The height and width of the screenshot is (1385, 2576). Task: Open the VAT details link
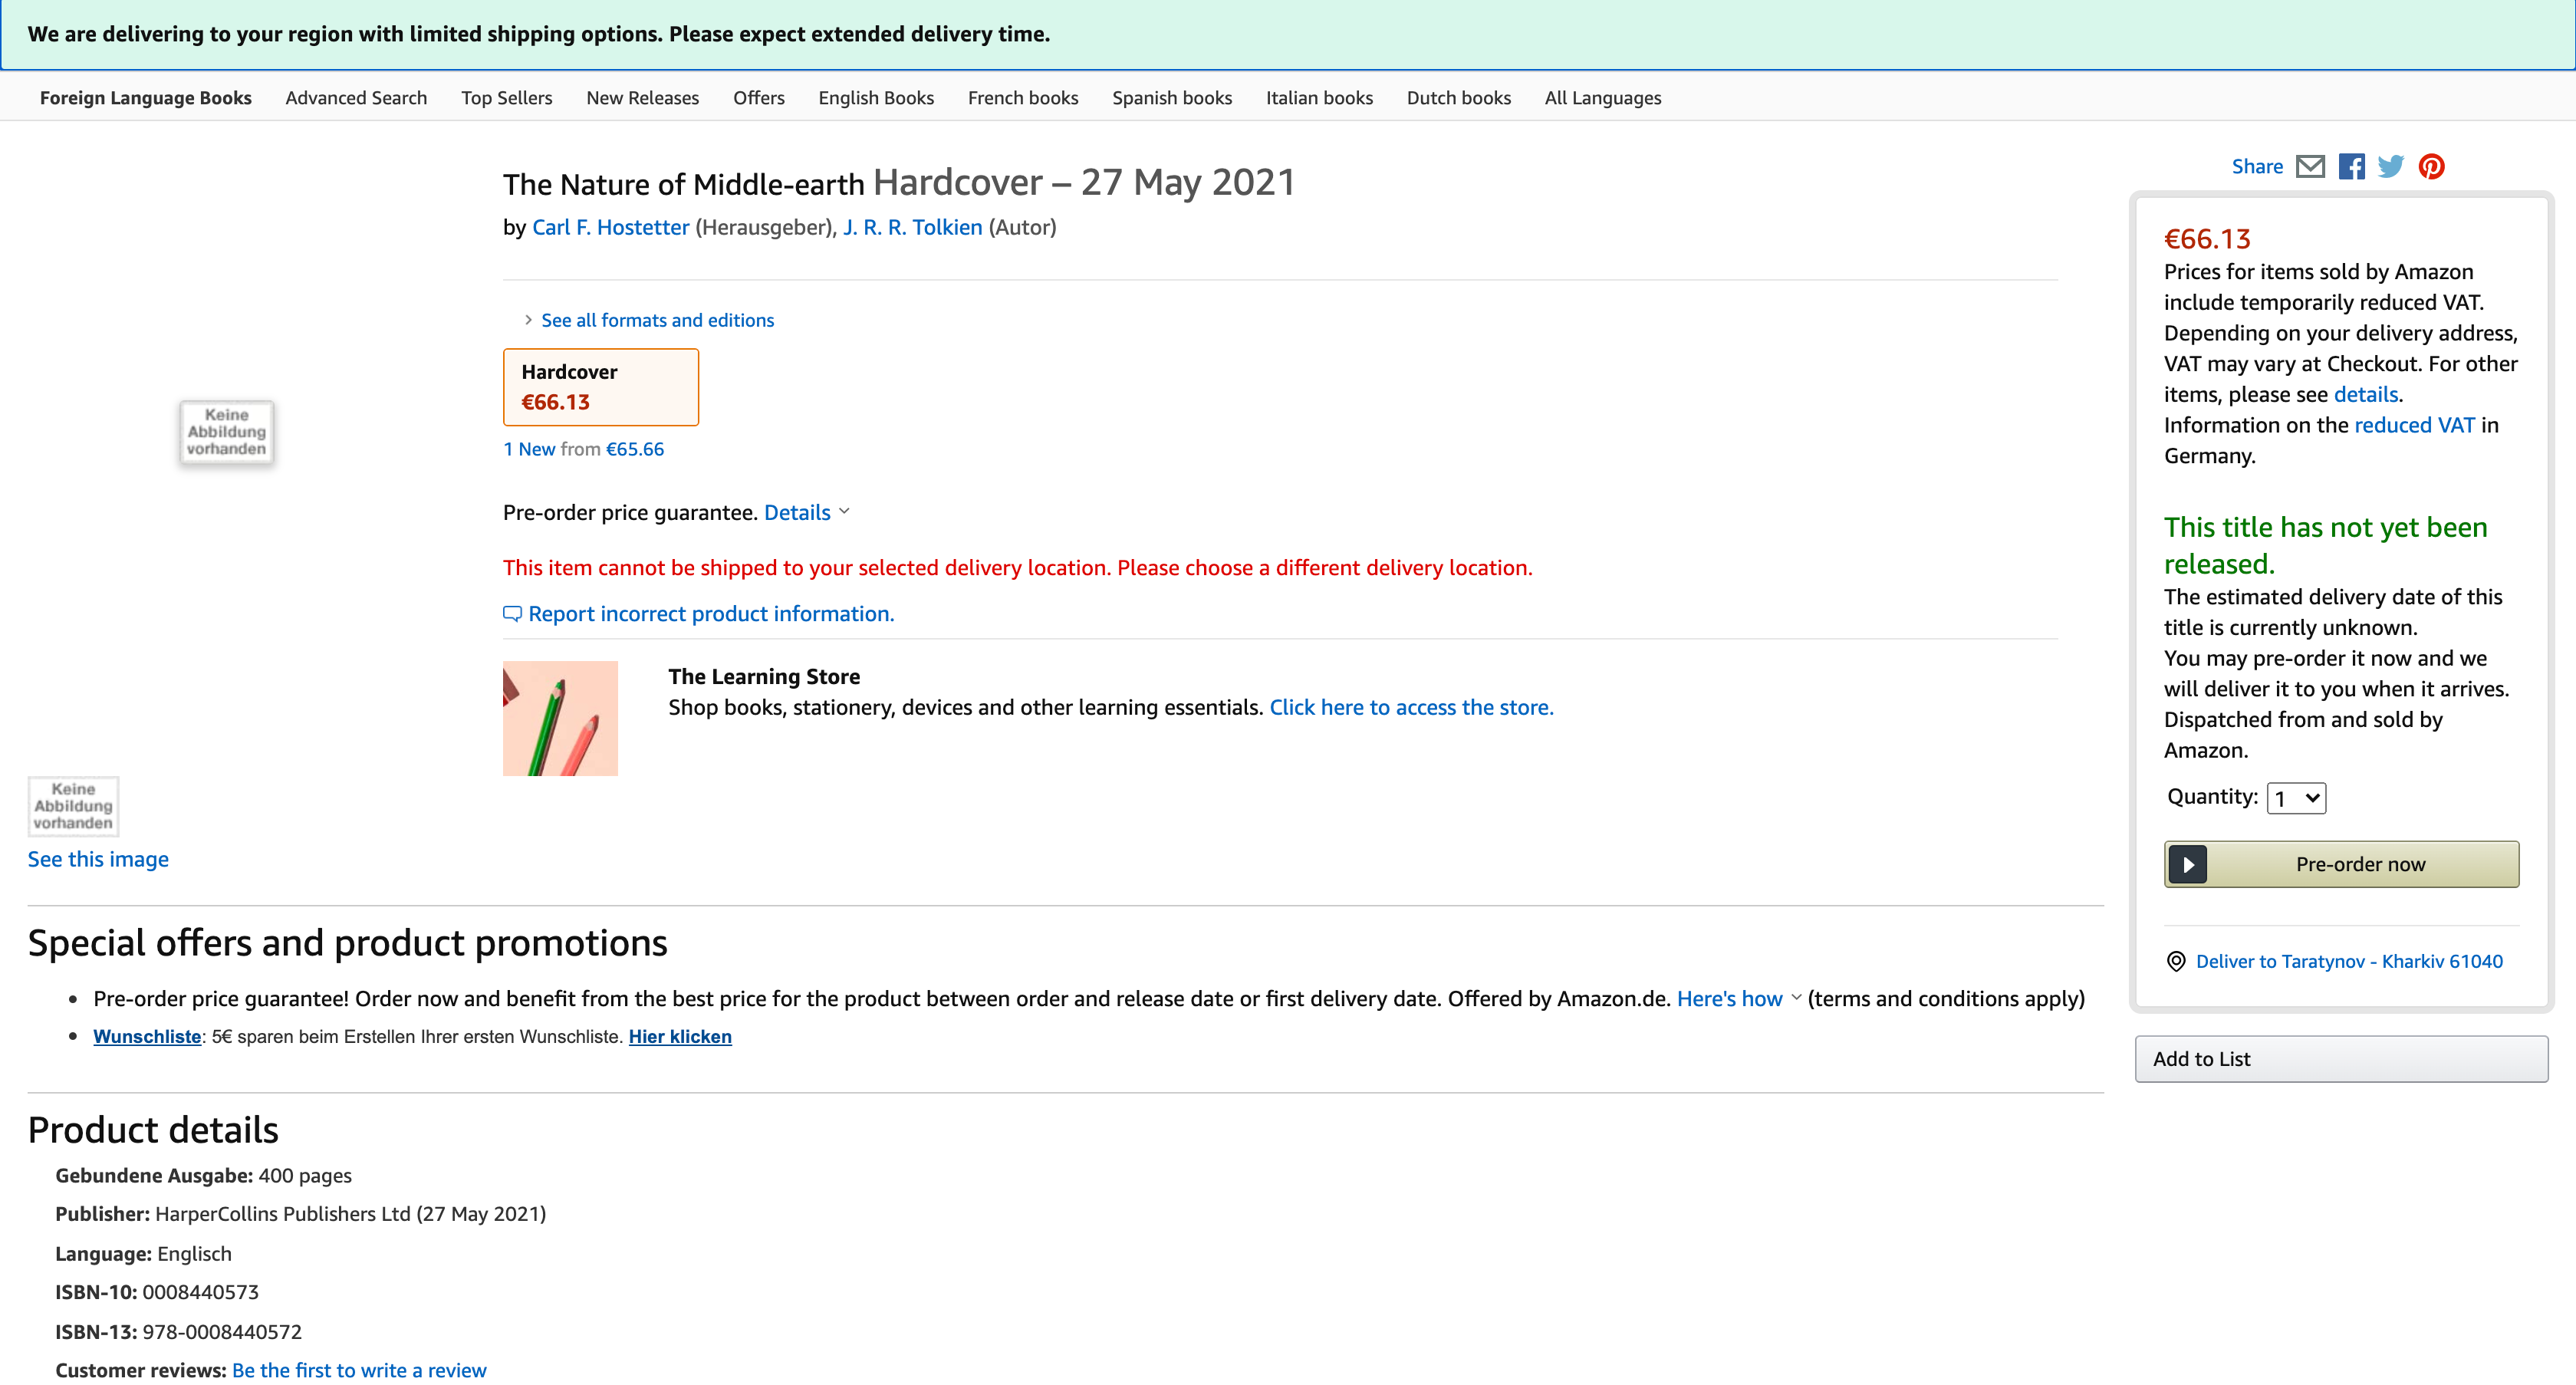click(2365, 394)
